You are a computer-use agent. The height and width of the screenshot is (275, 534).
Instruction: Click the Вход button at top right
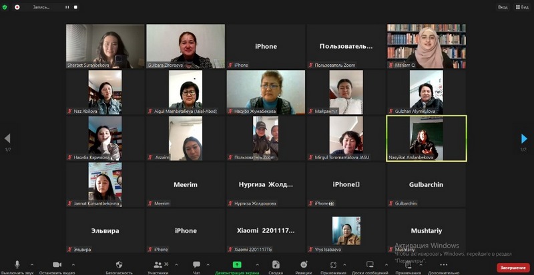click(502, 7)
